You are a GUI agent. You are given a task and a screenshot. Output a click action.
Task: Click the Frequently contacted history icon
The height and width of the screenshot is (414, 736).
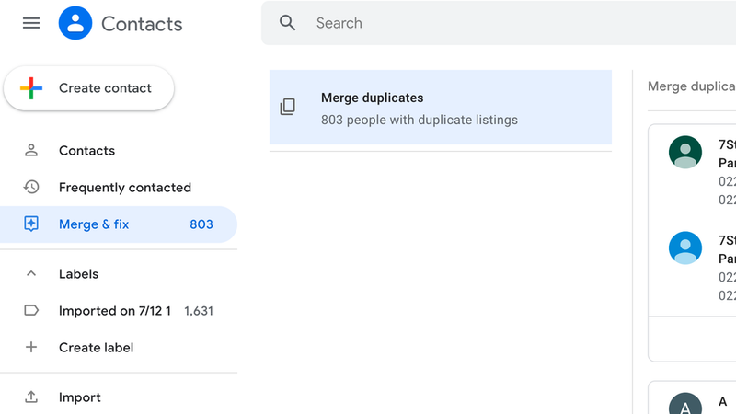pyautogui.click(x=31, y=188)
